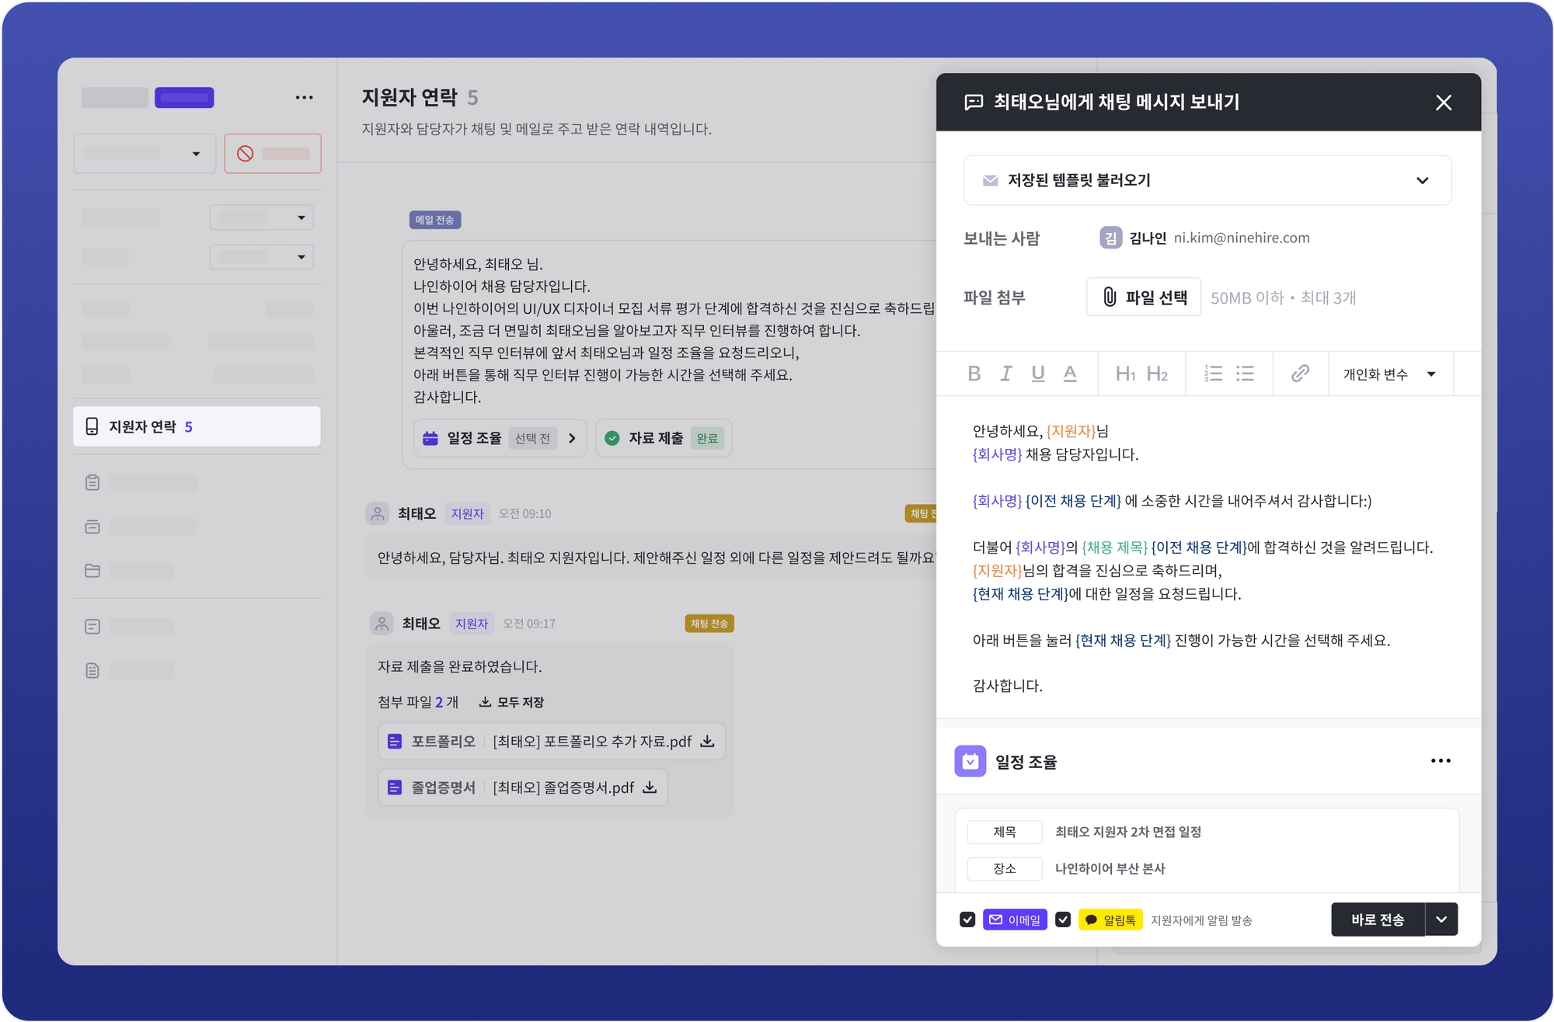Open 개인화 변수 dropdown

pos(1388,374)
